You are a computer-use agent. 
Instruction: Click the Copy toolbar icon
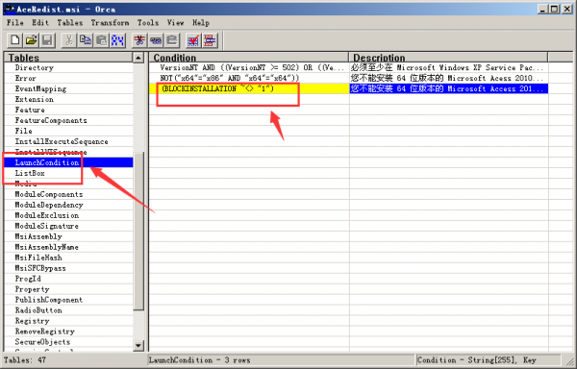click(x=85, y=40)
